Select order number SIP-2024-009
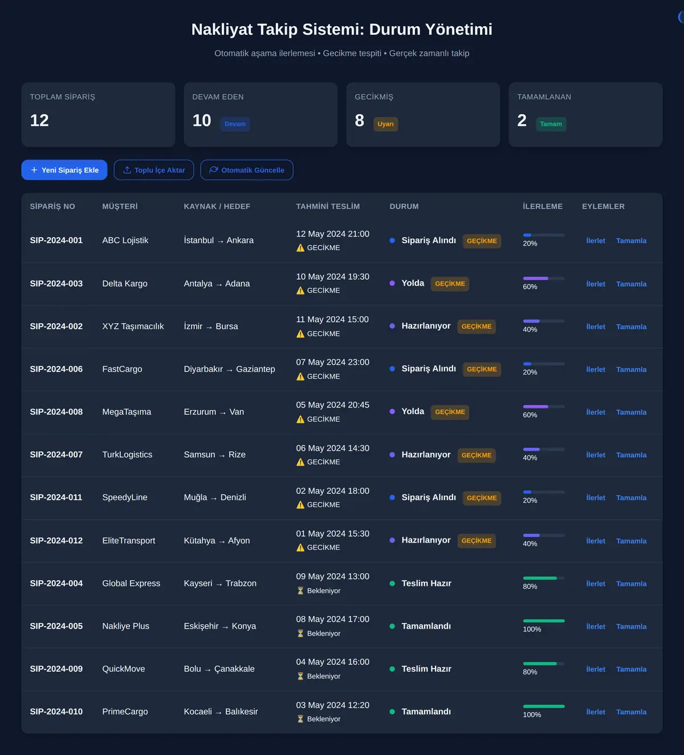Screen dimensions: 684x755 [x=56, y=669]
